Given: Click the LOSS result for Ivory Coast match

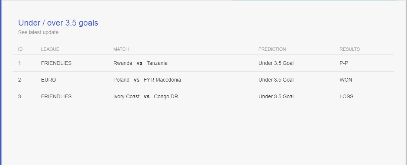Looking at the screenshot, I should [346, 96].
